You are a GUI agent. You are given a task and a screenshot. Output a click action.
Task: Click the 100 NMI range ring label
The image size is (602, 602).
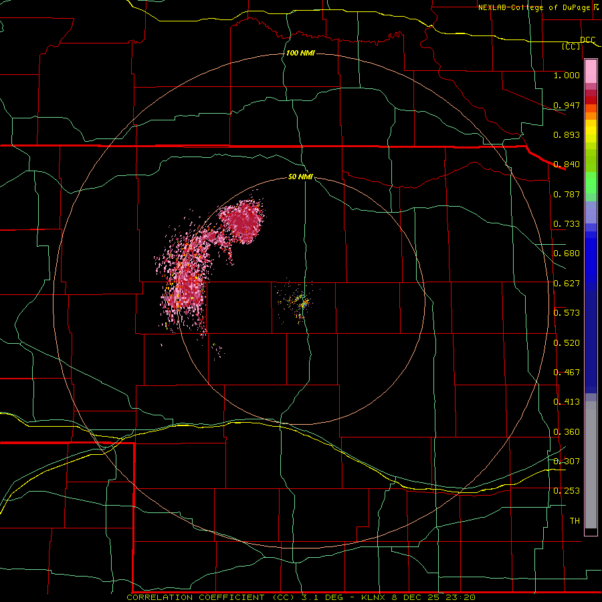pos(300,53)
